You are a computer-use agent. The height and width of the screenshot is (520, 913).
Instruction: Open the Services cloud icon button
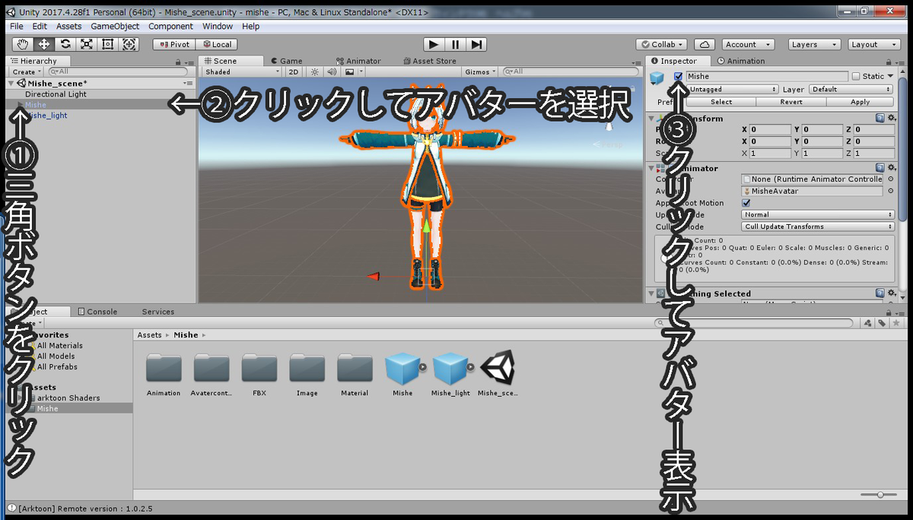(x=705, y=44)
